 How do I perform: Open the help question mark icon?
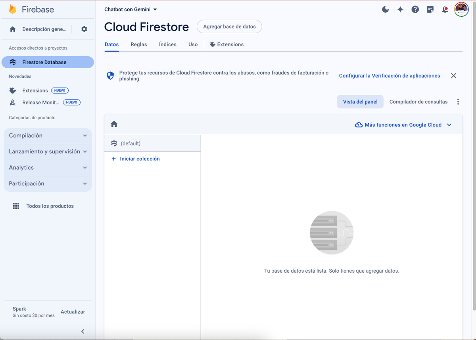415,9
